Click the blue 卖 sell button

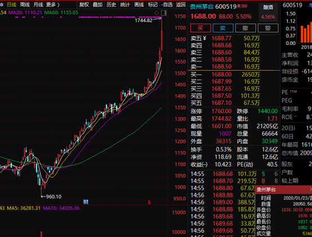tap(223, 28)
